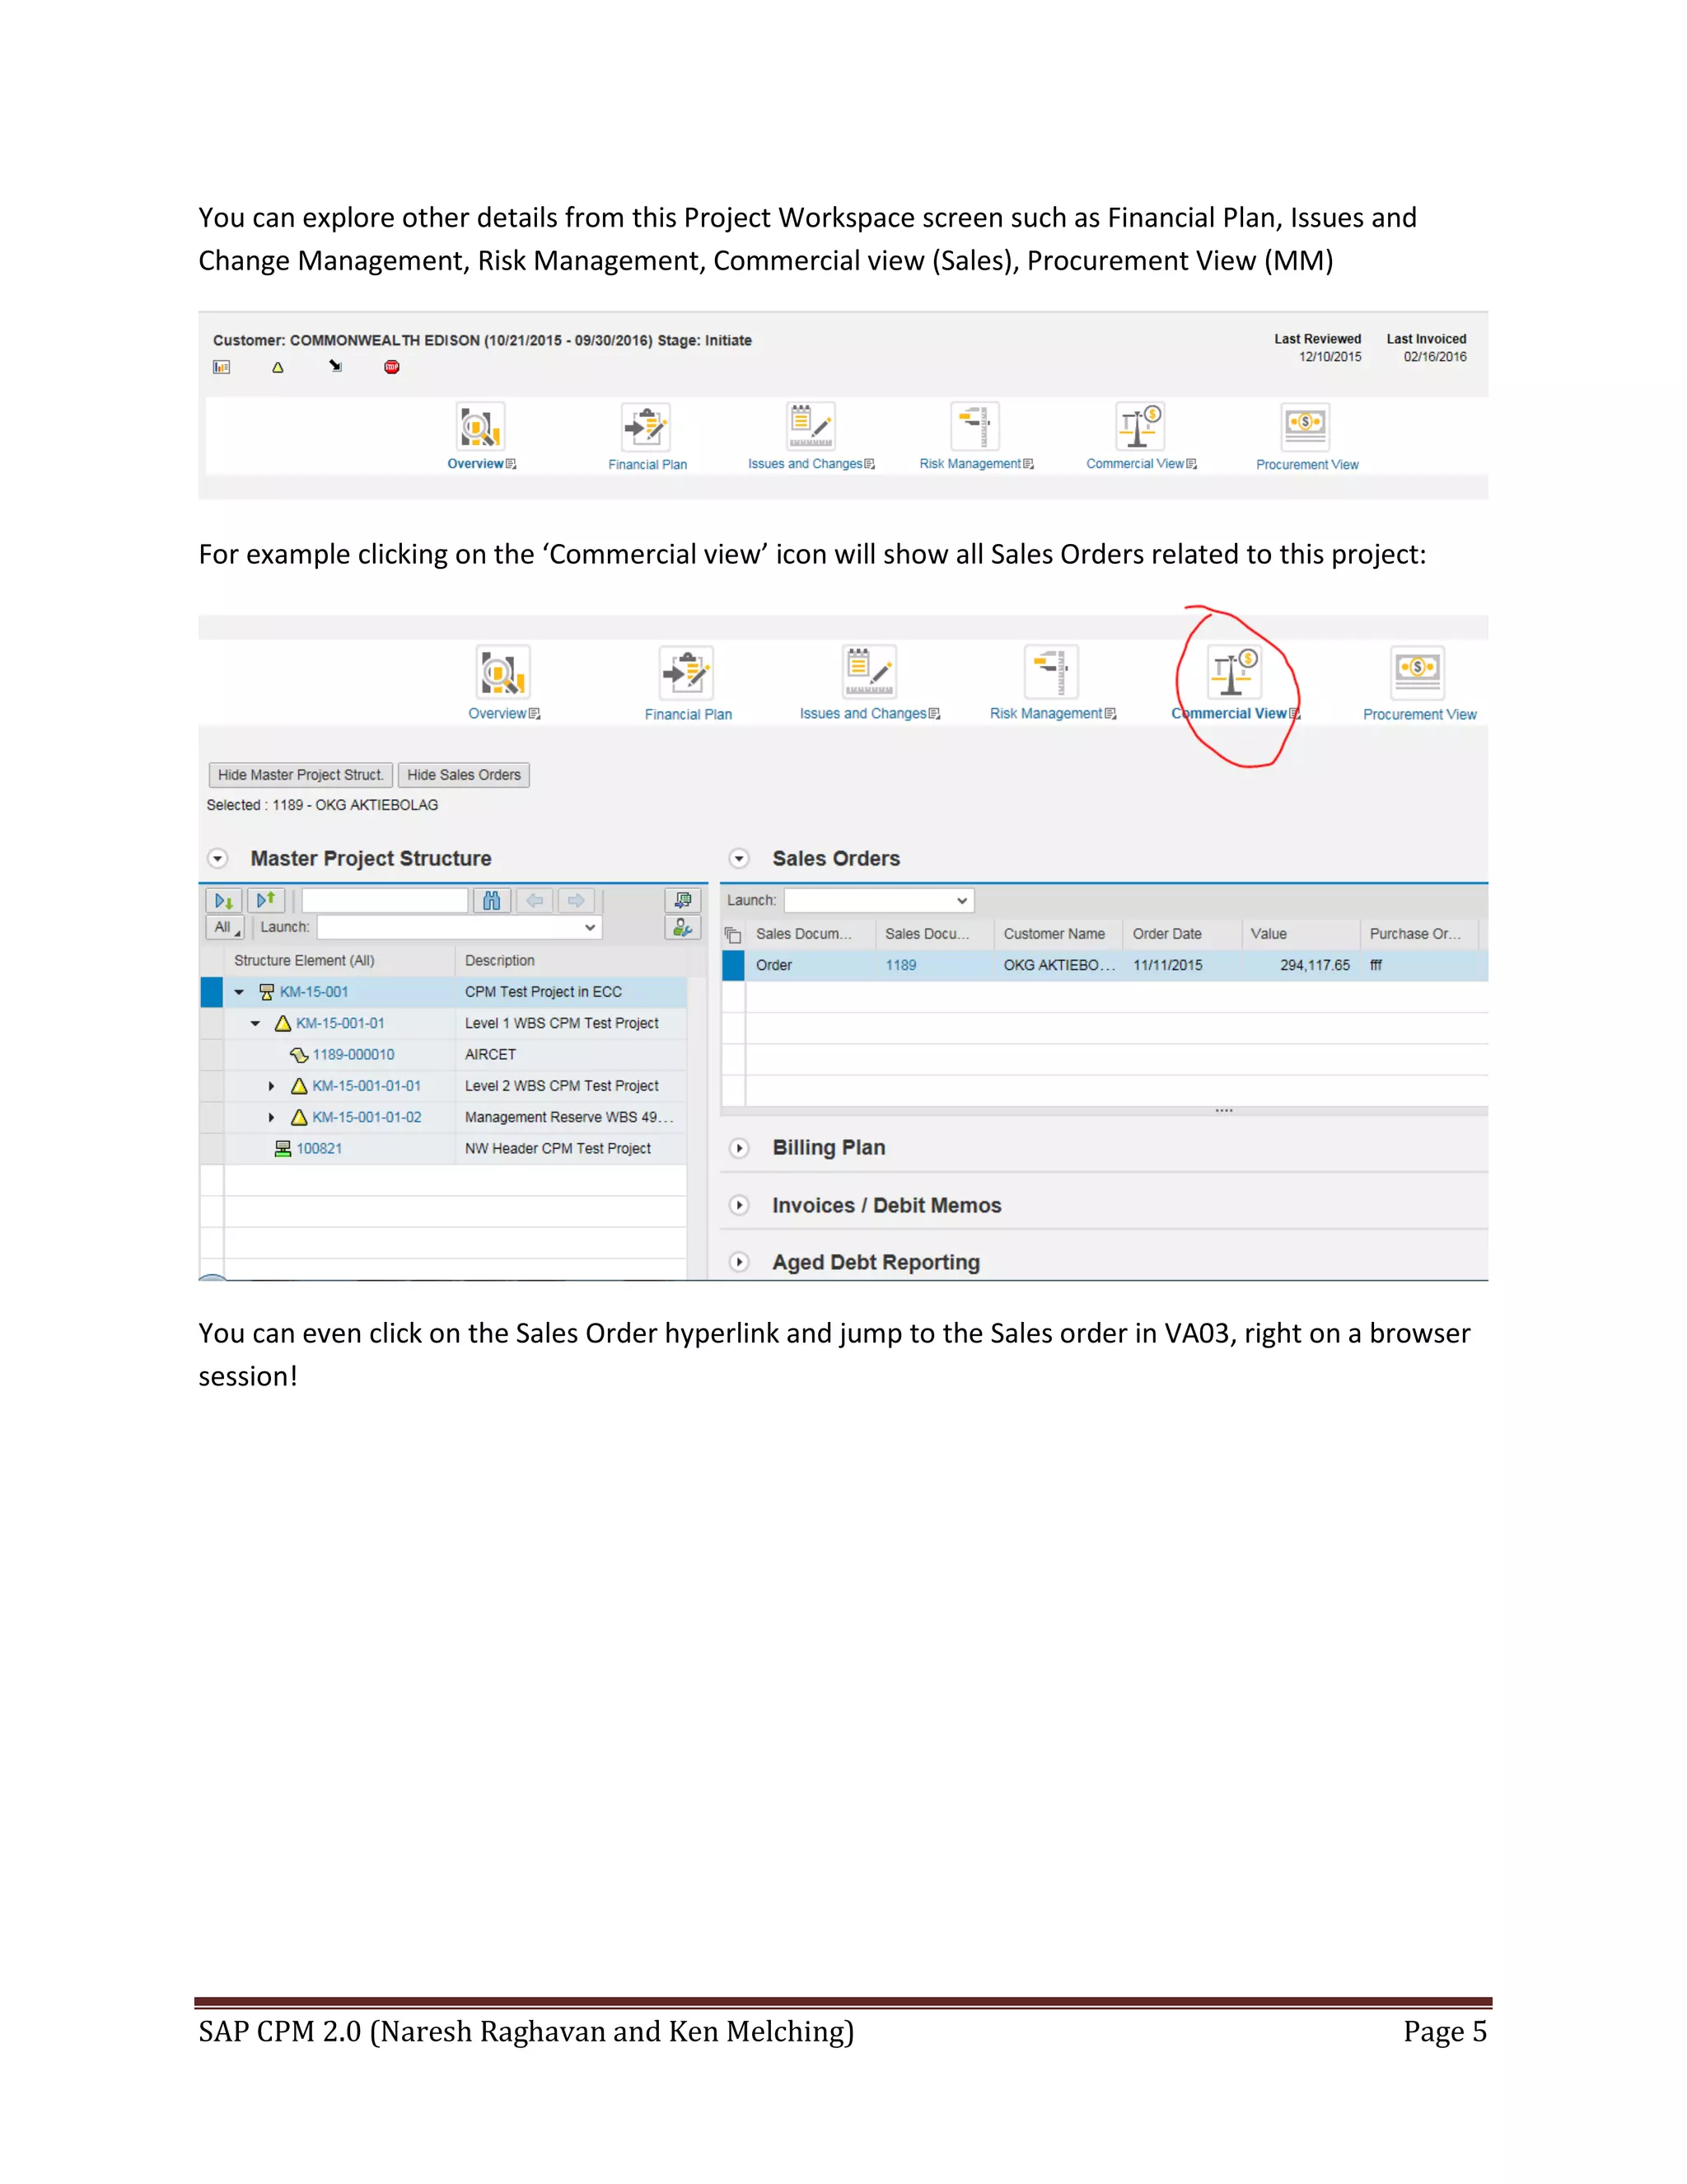Click Overview magnifier icon above Hide Master Project button

pyautogui.click(x=502, y=672)
